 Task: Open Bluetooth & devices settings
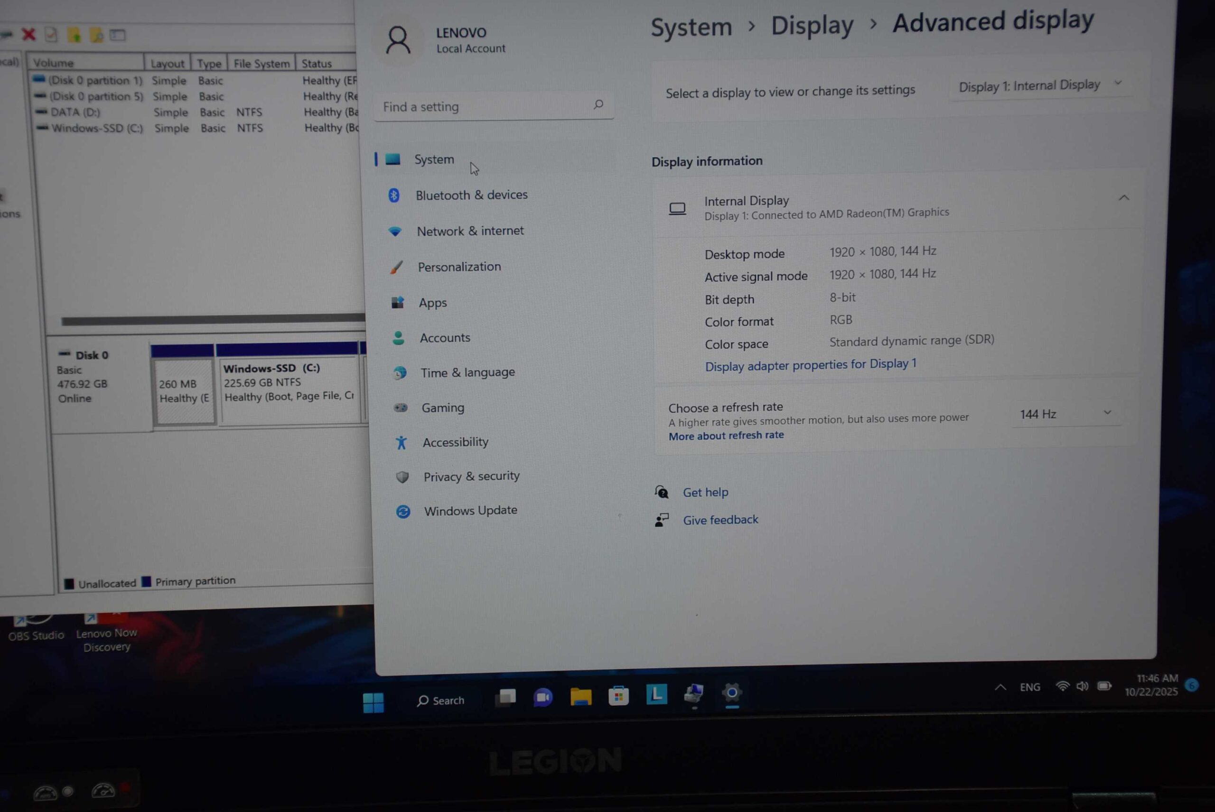click(x=471, y=195)
